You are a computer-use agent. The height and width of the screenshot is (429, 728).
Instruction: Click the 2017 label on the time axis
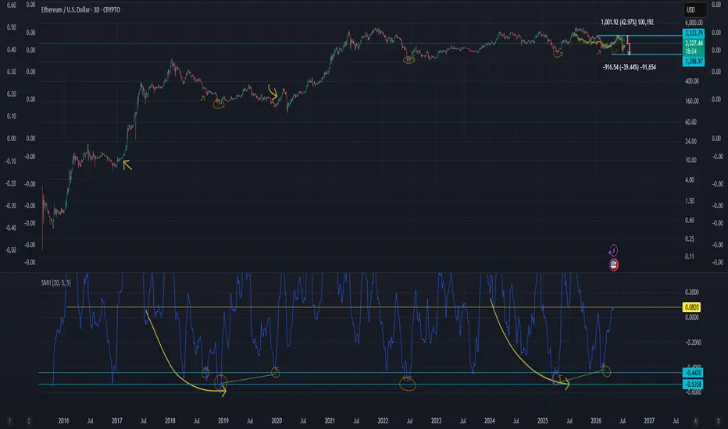(x=116, y=420)
